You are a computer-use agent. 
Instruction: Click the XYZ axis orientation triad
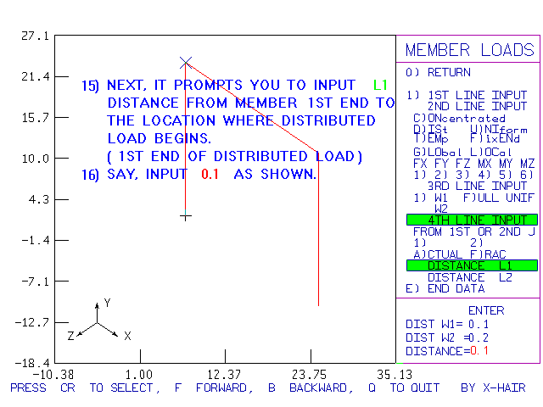[x=98, y=323]
